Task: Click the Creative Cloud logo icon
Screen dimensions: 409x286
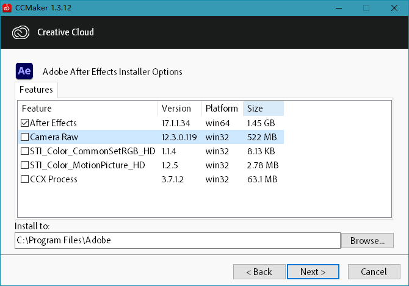Action: pos(21,32)
